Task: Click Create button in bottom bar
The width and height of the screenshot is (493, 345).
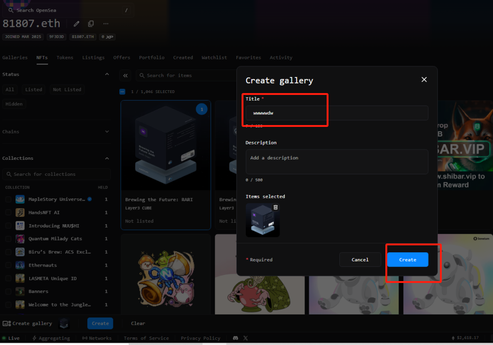Action: pyautogui.click(x=100, y=323)
